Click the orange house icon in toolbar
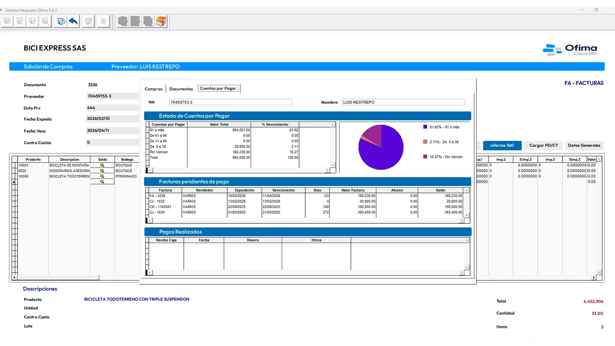This screenshot has width=615, height=346. pos(161,21)
